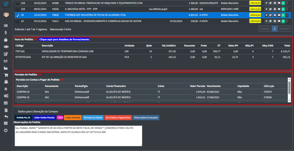The image size is (294, 151).
Task: Open the handshake icon in the sidebar
Action: point(5,47)
